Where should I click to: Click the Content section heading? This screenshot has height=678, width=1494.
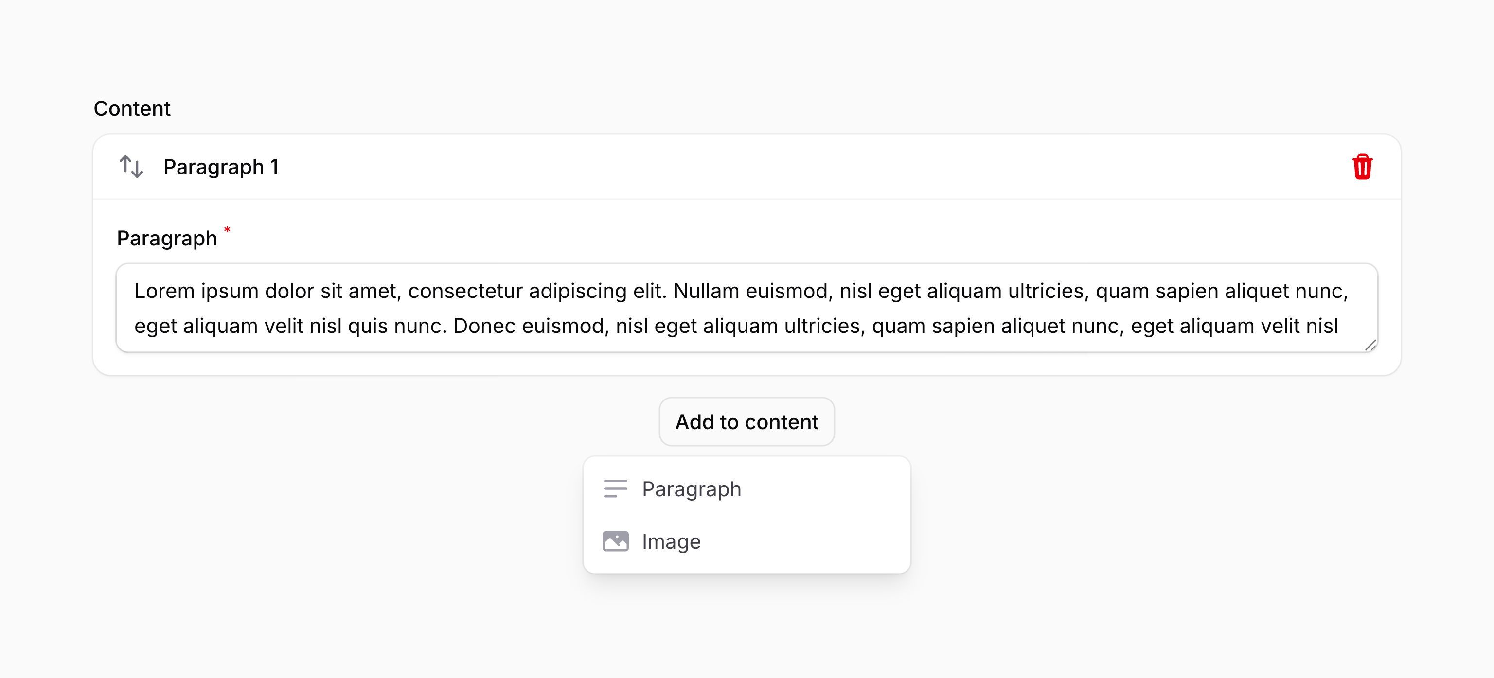(x=132, y=108)
